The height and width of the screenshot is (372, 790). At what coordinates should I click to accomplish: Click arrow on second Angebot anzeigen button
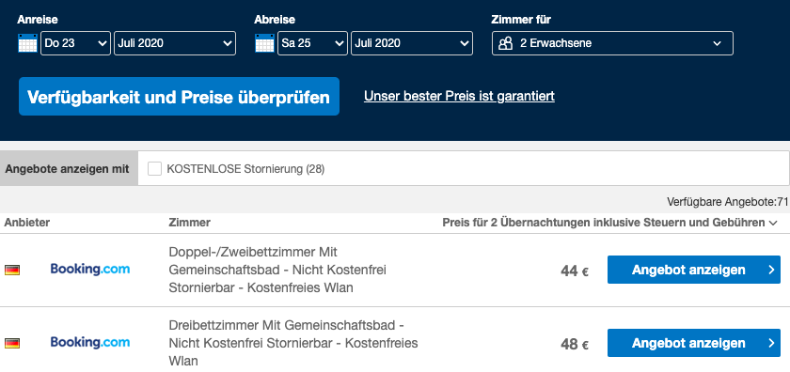771,343
